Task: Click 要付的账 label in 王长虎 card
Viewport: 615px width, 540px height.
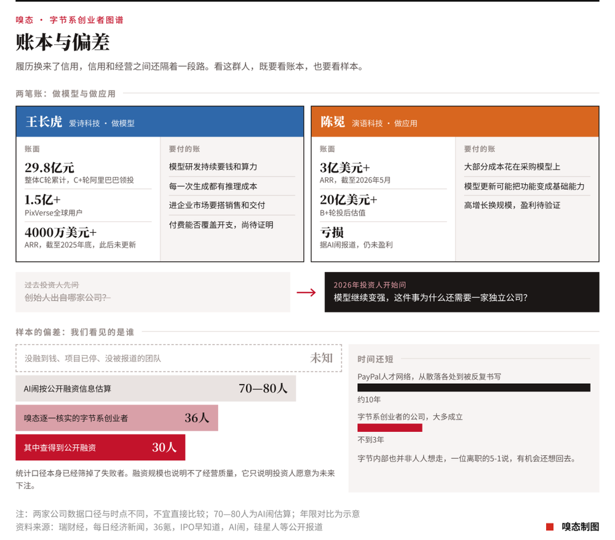Action: click(184, 149)
